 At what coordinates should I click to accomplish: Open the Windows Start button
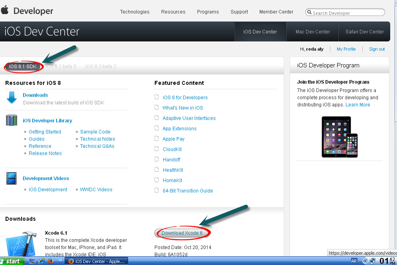click(x=12, y=261)
